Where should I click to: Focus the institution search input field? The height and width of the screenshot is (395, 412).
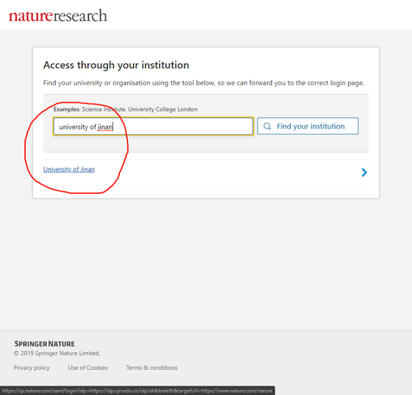153,126
